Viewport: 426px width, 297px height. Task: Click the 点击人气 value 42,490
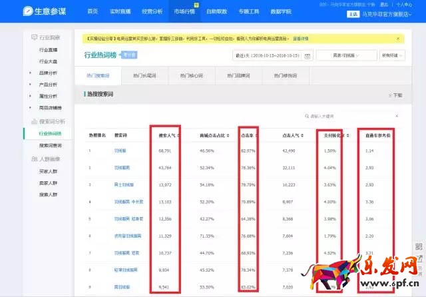(x=288, y=150)
